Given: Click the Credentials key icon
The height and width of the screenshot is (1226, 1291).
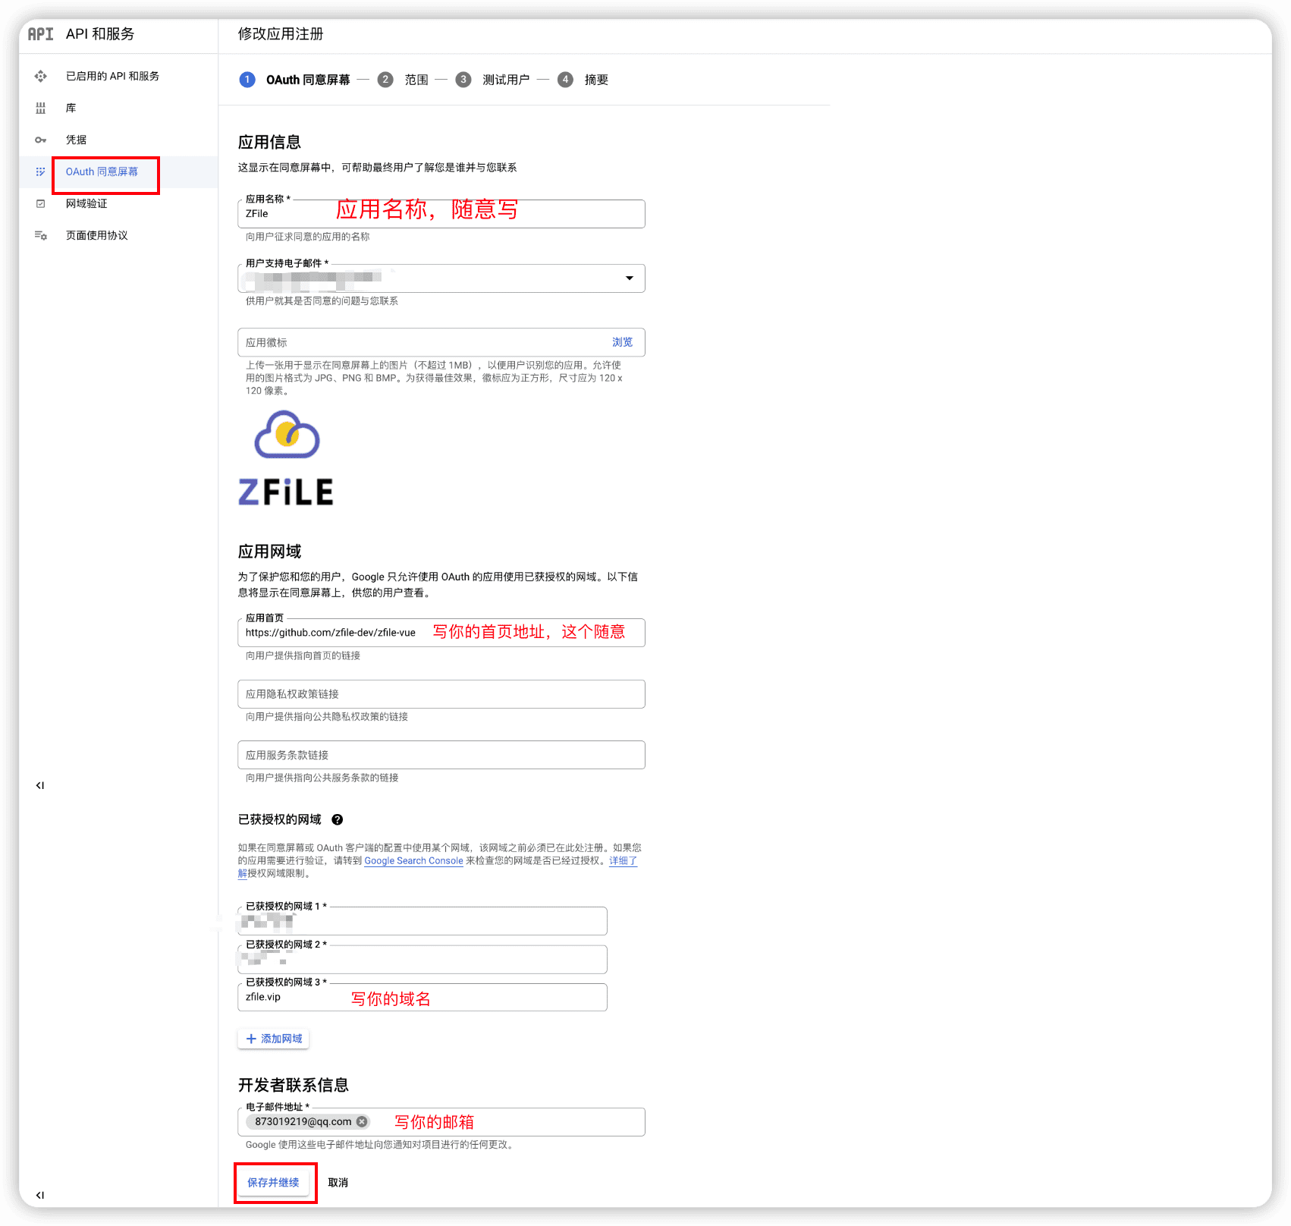Looking at the screenshot, I should coord(41,140).
